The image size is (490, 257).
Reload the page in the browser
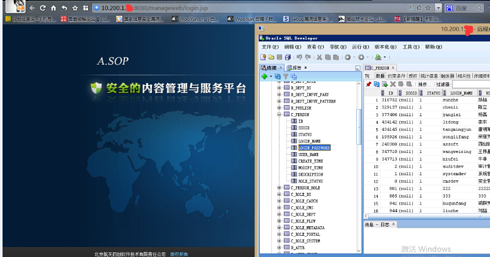pyautogui.click(x=43, y=8)
